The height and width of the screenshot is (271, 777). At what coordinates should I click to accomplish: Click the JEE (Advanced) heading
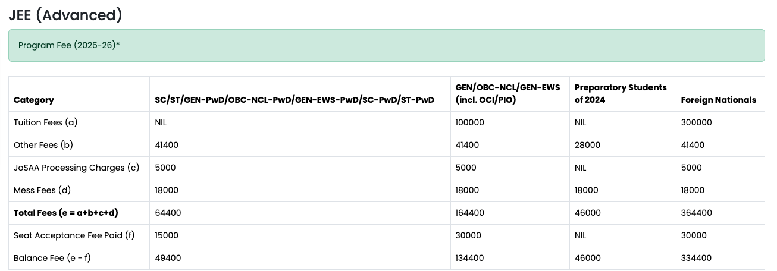tap(65, 15)
